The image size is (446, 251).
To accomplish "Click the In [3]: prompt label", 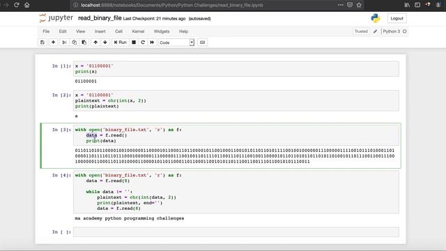I will (x=61, y=130).
